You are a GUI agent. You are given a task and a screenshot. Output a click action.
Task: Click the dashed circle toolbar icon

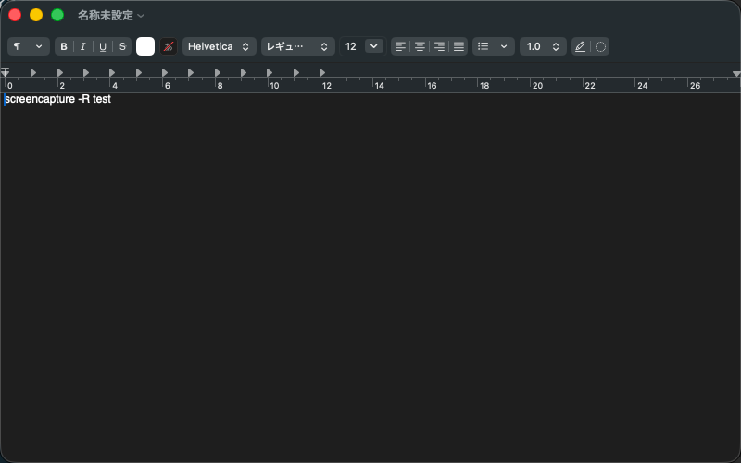click(x=600, y=46)
